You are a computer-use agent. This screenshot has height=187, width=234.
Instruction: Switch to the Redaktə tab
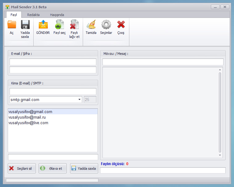coord(33,14)
